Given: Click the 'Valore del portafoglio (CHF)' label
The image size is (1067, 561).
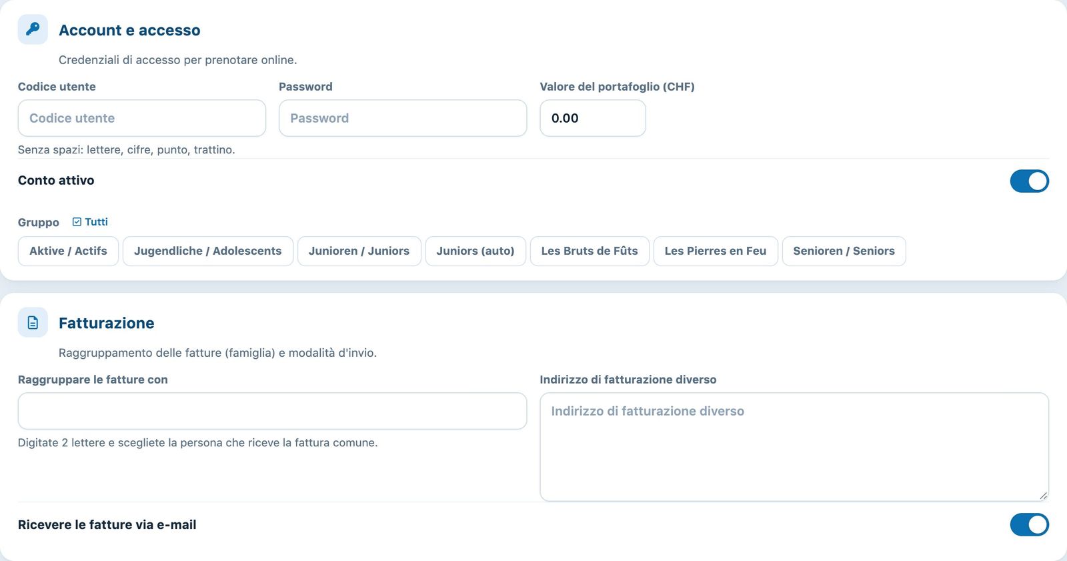Looking at the screenshot, I should (x=618, y=87).
